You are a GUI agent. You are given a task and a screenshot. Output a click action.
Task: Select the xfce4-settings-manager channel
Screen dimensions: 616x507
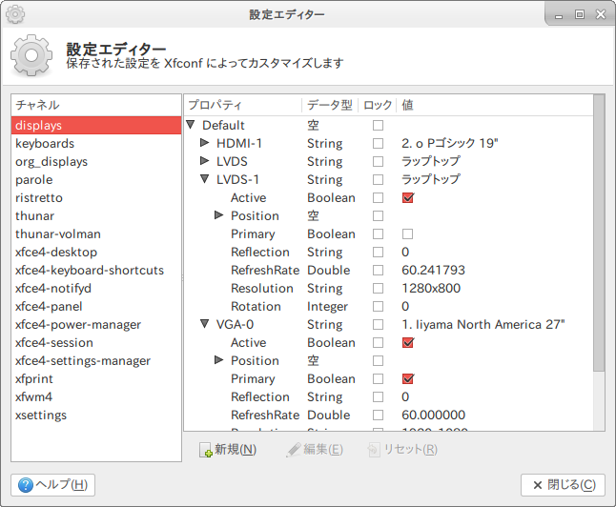pyautogui.click(x=96, y=360)
